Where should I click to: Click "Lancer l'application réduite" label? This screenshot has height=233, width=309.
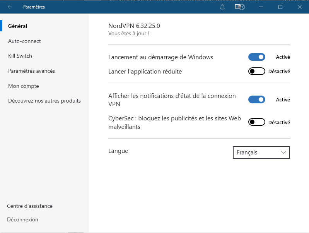[x=145, y=72]
